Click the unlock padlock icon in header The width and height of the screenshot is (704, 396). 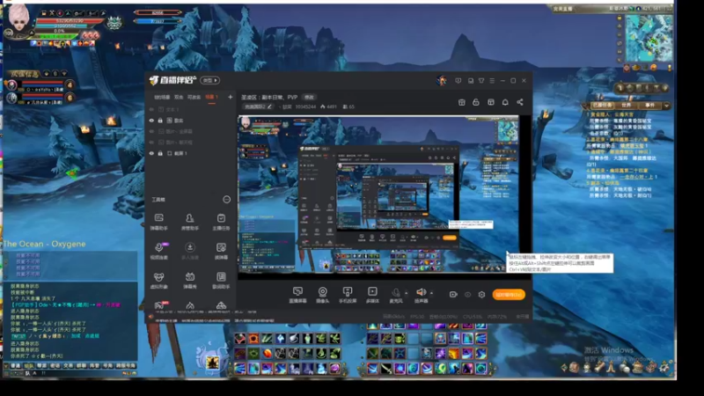[476, 102]
